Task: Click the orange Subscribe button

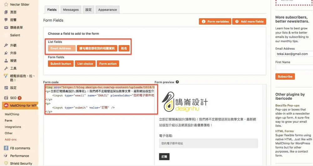Action: click(285, 76)
